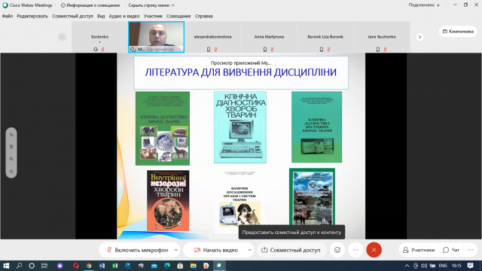Open the Участник menu
The width and height of the screenshot is (482, 271).
(x=153, y=16)
